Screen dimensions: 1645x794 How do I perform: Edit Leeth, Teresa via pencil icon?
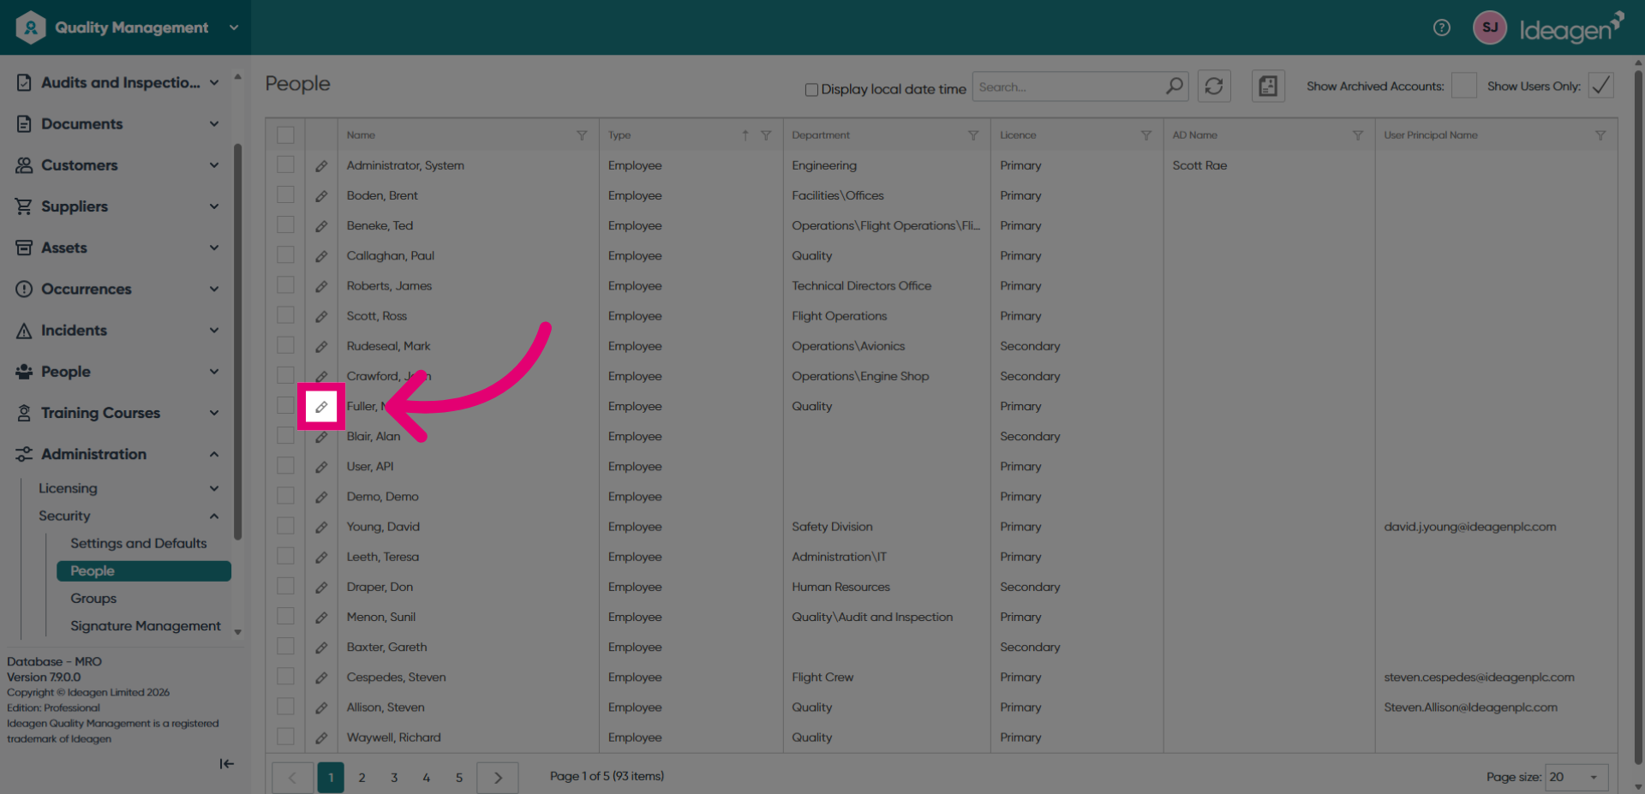click(x=321, y=558)
